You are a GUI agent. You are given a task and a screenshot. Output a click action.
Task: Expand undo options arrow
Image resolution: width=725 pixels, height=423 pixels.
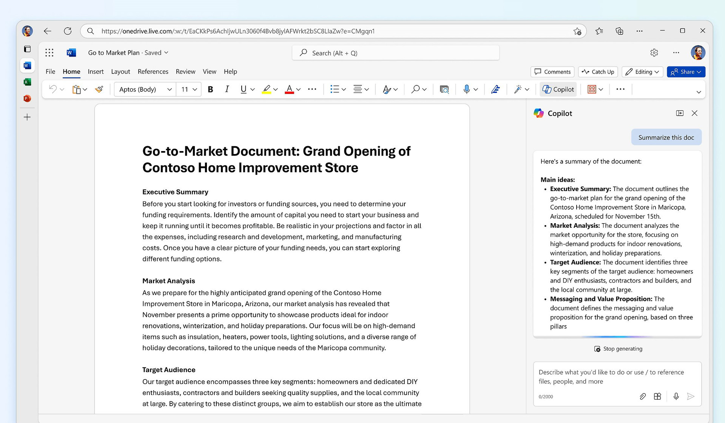(x=62, y=90)
